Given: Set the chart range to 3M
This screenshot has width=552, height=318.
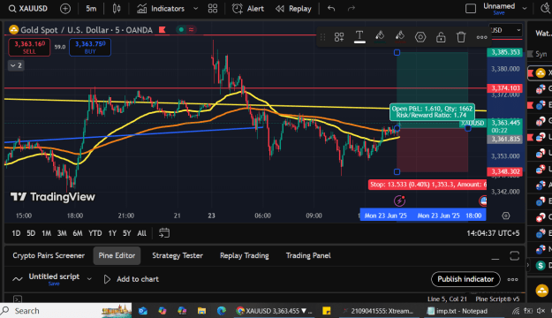Looking at the screenshot, I should click(x=62, y=233).
